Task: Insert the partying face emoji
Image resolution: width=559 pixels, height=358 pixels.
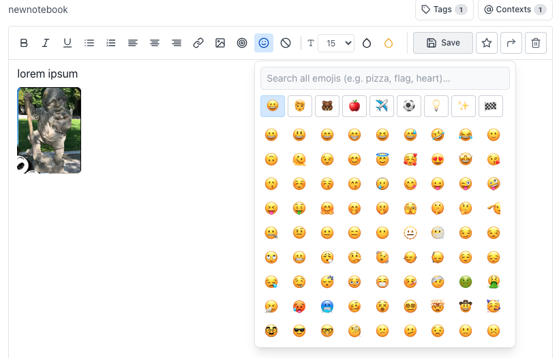Action: tap(494, 307)
